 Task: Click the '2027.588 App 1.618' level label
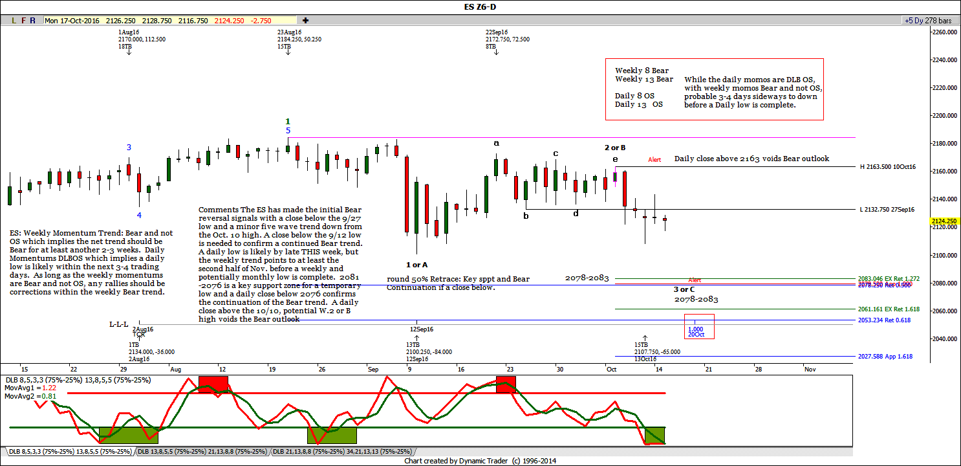(885, 356)
